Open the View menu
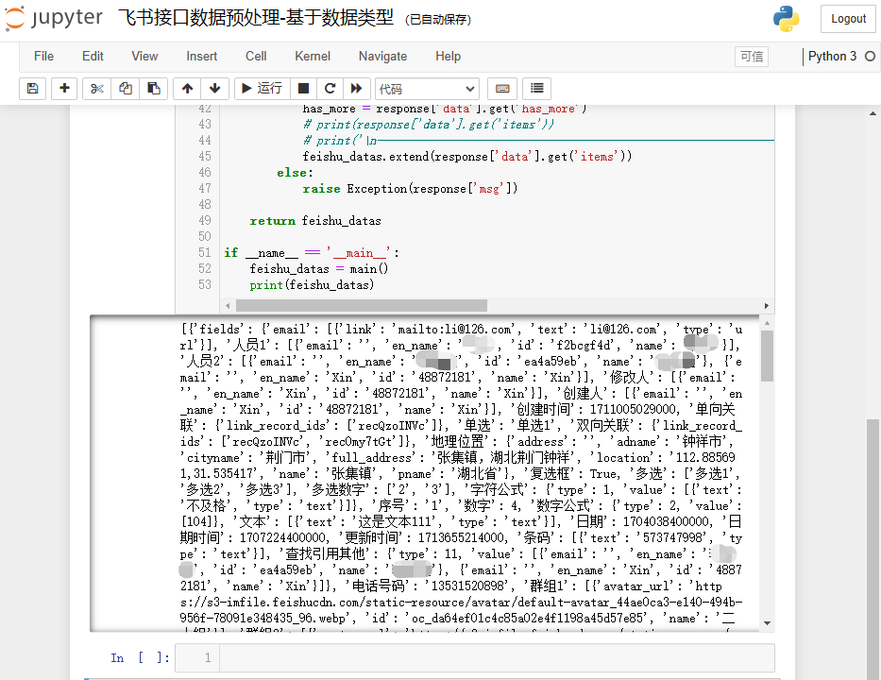Viewport: 881px width, 680px height. pyautogui.click(x=144, y=57)
